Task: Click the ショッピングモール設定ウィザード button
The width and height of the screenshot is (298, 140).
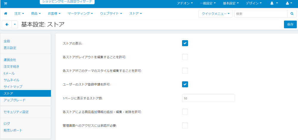Action: [x=67, y=1]
